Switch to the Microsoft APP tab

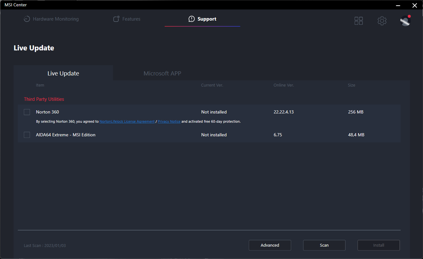[x=162, y=73]
